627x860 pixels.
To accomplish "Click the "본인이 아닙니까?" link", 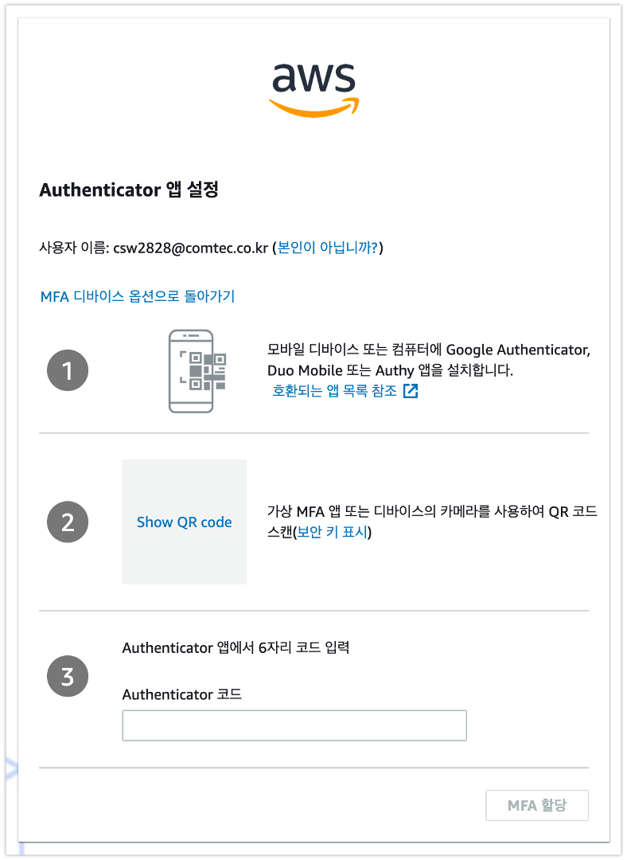I will (x=328, y=248).
